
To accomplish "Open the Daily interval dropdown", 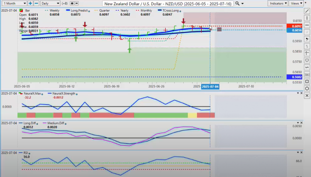I will (x=49, y=3).
